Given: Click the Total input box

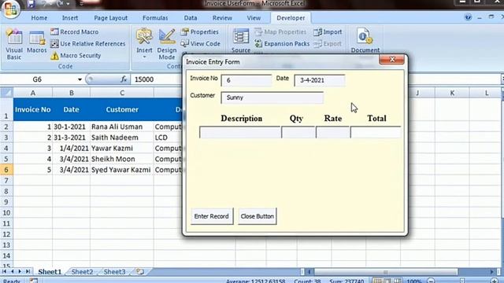Looking at the screenshot, I should 376,132.
